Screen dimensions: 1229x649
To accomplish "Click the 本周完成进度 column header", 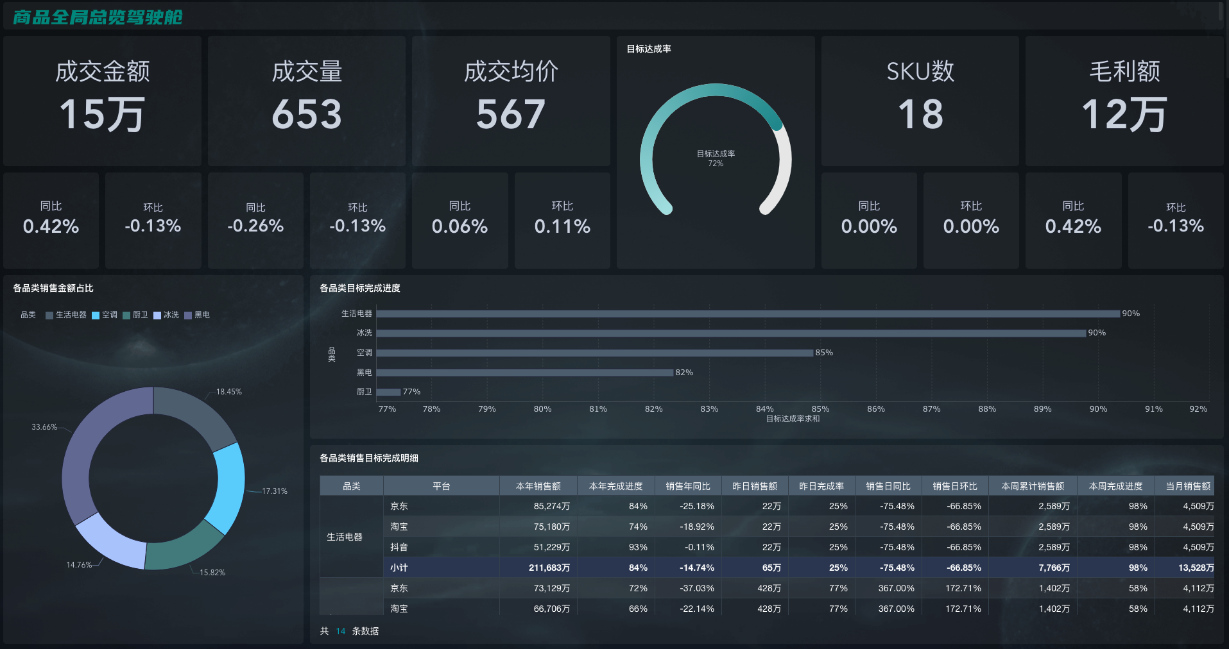I will coord(1115,486).
